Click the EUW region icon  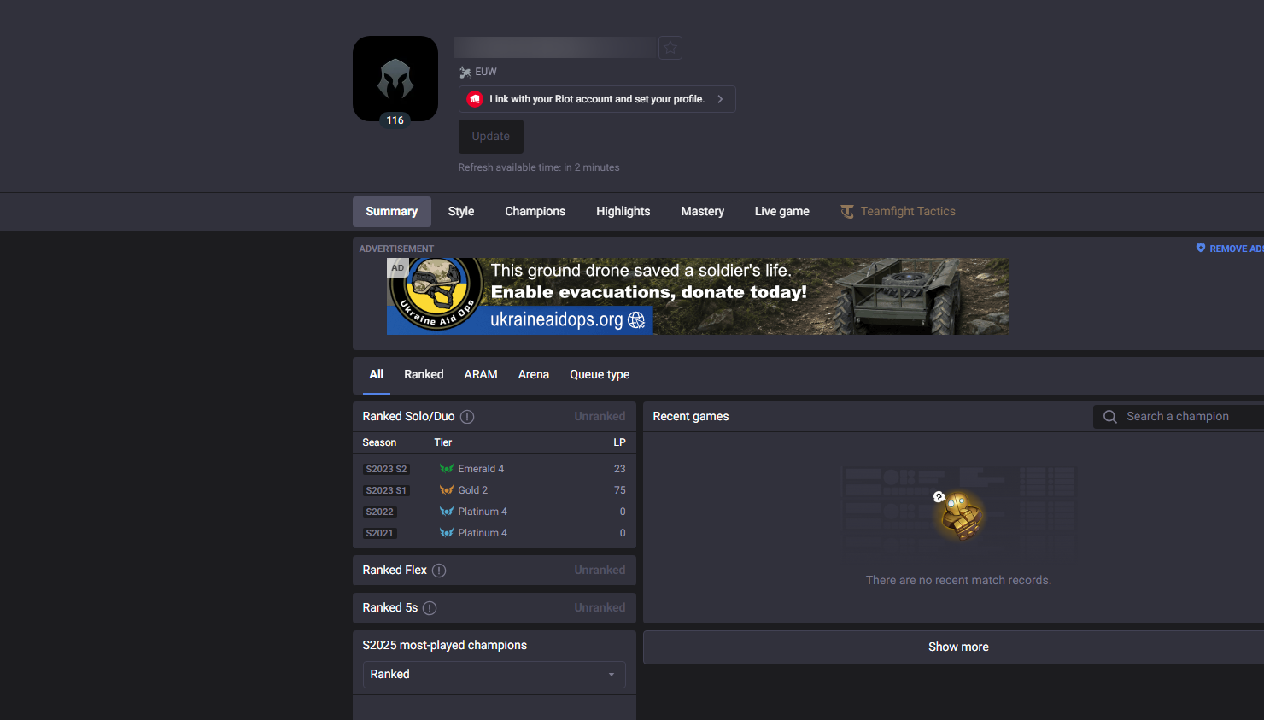point(465,73)
